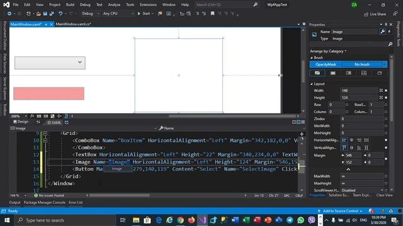Open the ComboBox in the designer
The width and height of the screenshot is (403, 226).
(50, 63)
